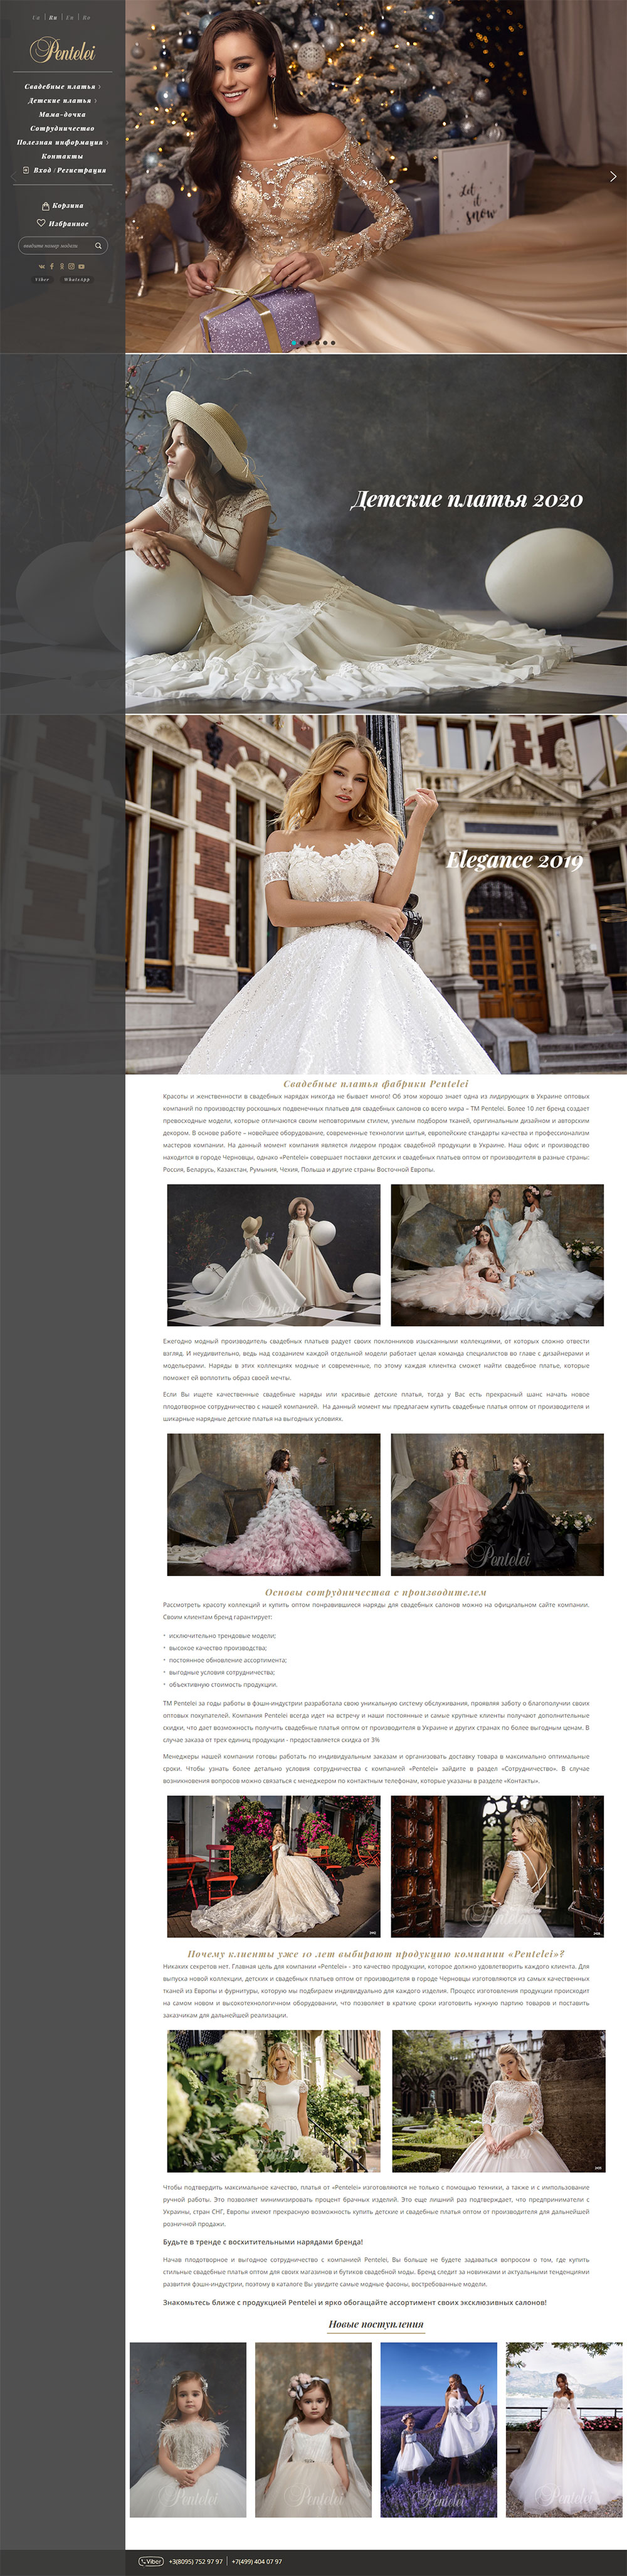Image resolution: width=627 pixels, height=2576 pixels.
Task: Open photo of pink and black girls' dresses
Action: [x=497, y=1504]
